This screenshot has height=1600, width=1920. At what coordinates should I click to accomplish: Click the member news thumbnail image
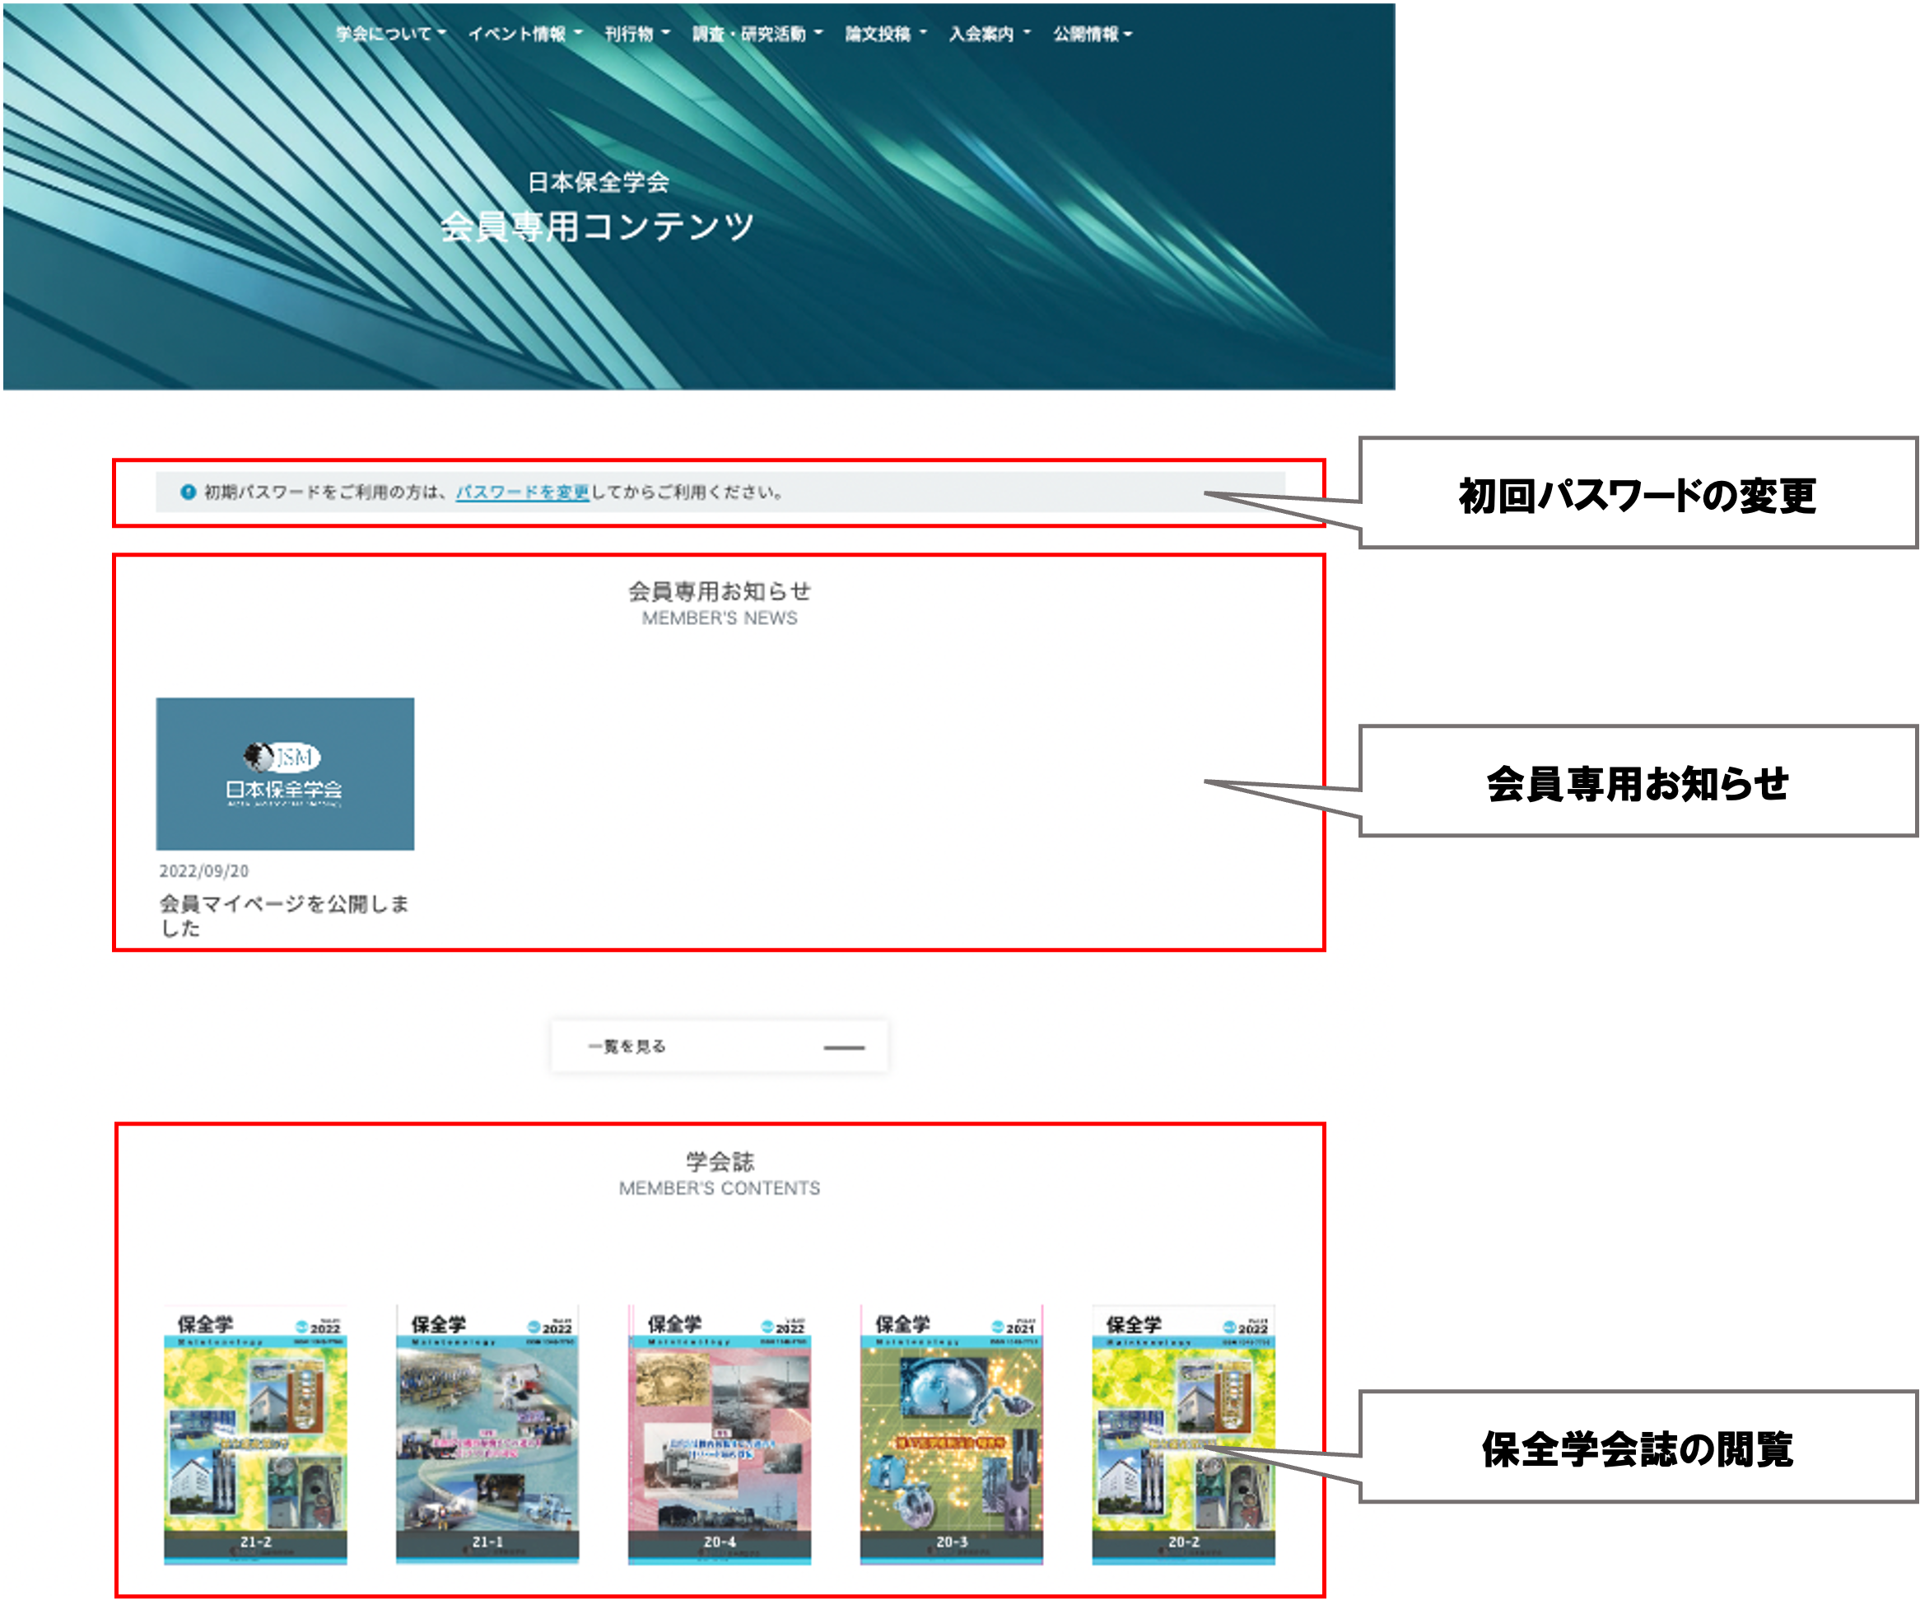(x=285, y=772)
